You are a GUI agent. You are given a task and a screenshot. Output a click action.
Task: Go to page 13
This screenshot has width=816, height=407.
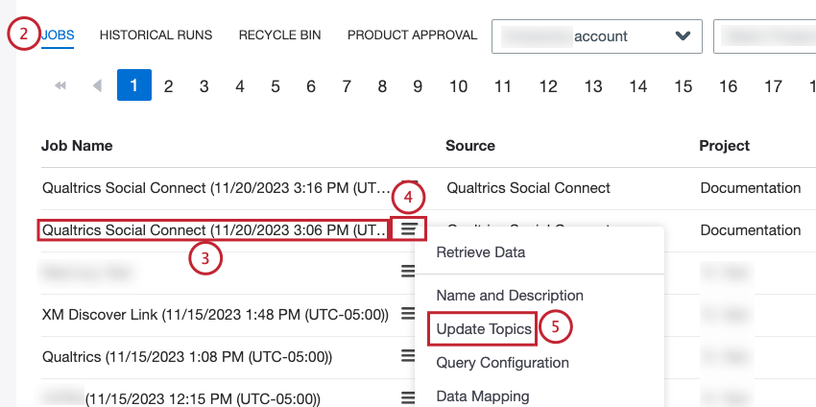[592, 85]
